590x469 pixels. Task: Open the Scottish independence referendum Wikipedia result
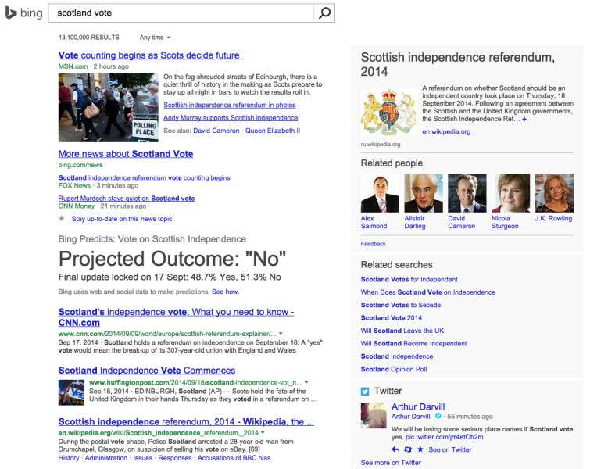coord(186,421)
